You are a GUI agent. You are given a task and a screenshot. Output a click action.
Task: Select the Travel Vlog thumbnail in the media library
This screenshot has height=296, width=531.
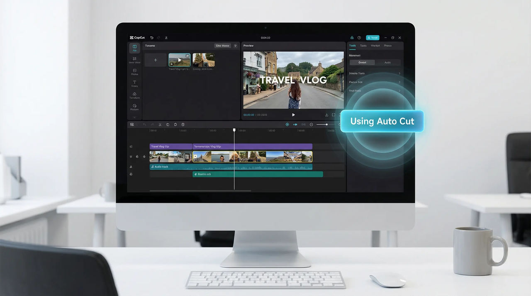pos(179,59)
